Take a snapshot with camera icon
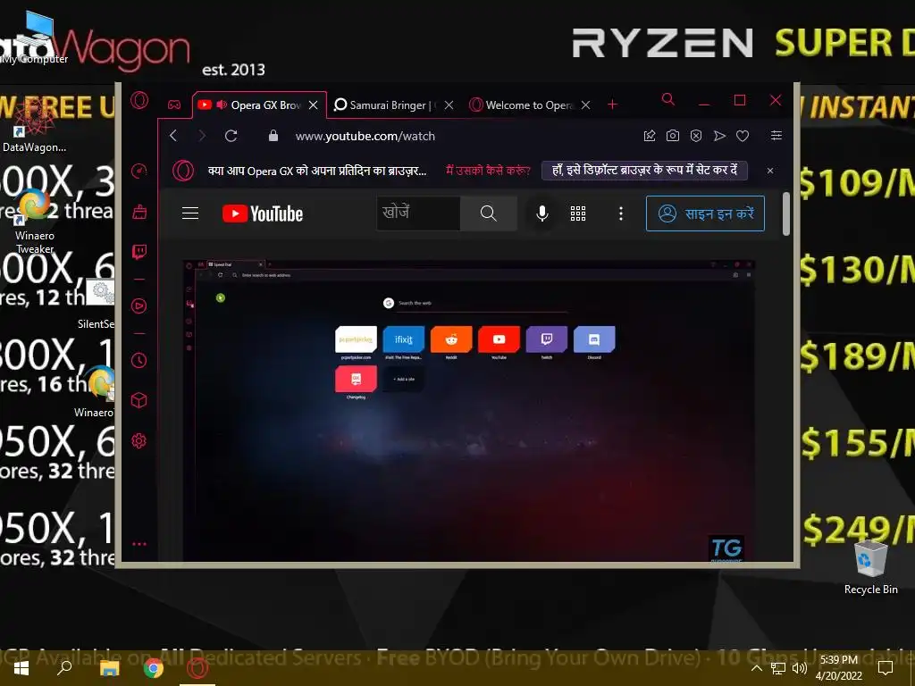Screen dimensions: 915x686 (x=673, y=136)
